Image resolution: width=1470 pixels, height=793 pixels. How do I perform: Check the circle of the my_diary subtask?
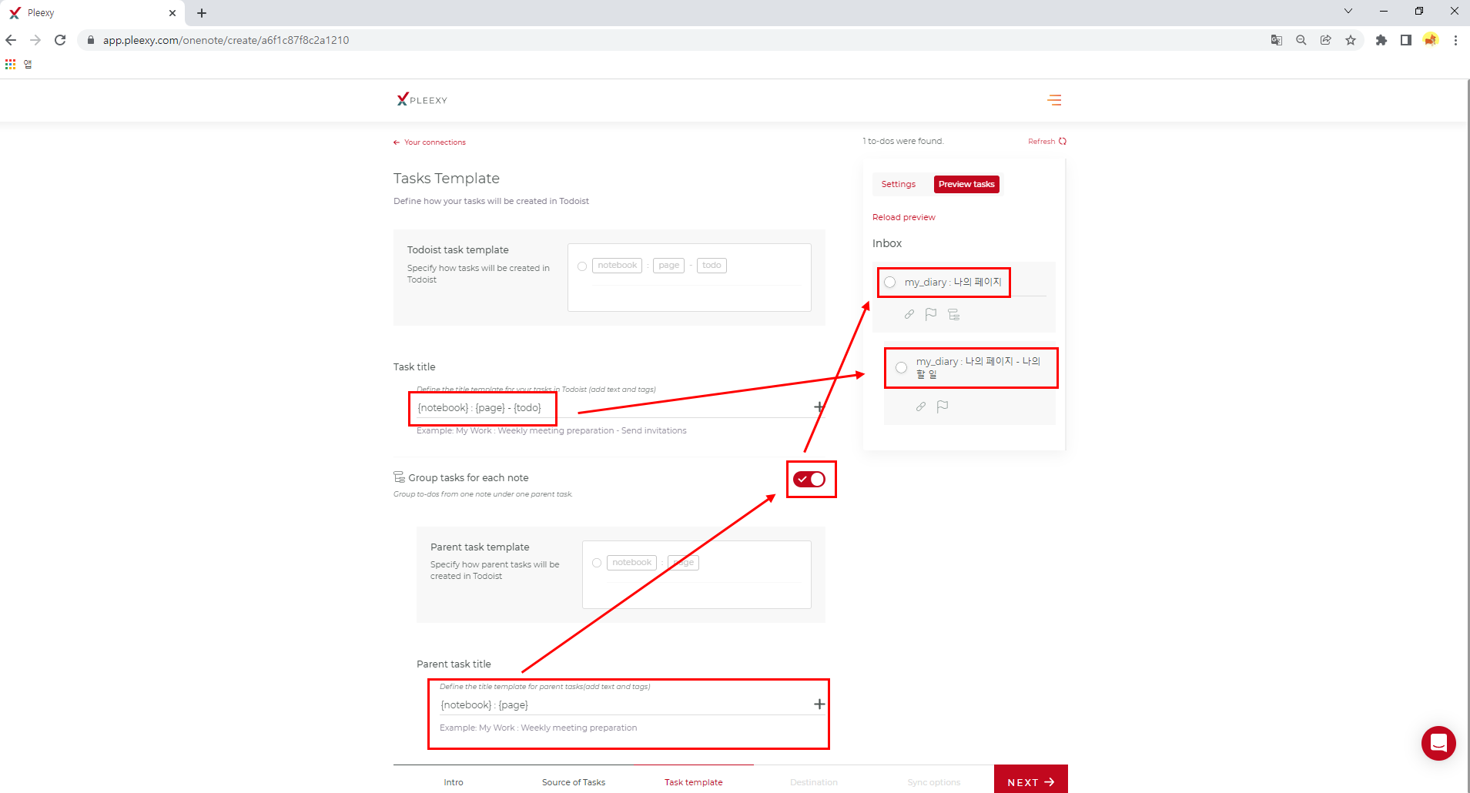tap(902, 368)
